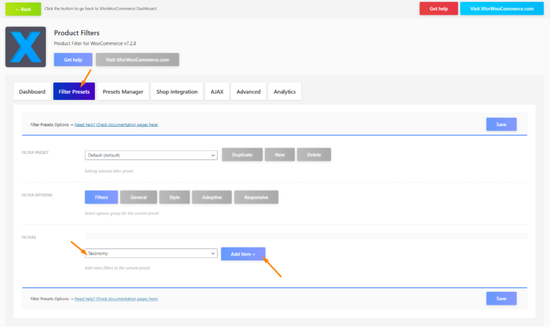Expand the Default (default) preset dropdown
Image resolution: width=550 pixels, height=327 pixels.
[151, 155]
